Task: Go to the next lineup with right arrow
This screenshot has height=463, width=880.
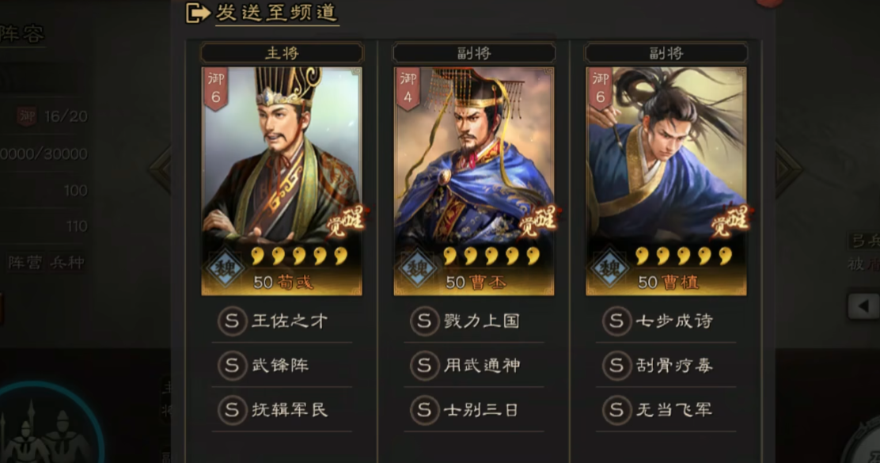Action: point(788,169)
